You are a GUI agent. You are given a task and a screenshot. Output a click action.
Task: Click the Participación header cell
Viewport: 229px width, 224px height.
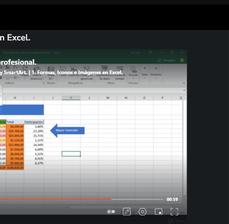pos(34,122)
